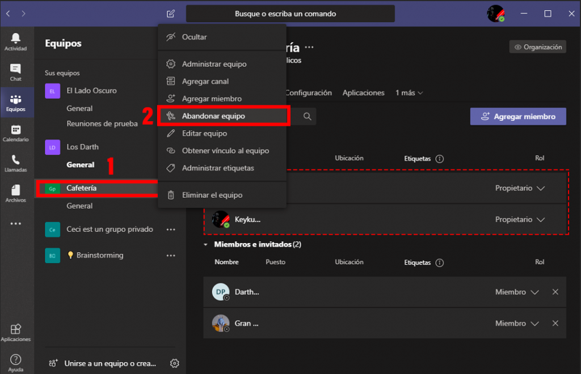This screenshot has width=581, height=374.
Task: Expand the 1 más tab dropdown
Action: pos(409,92)
